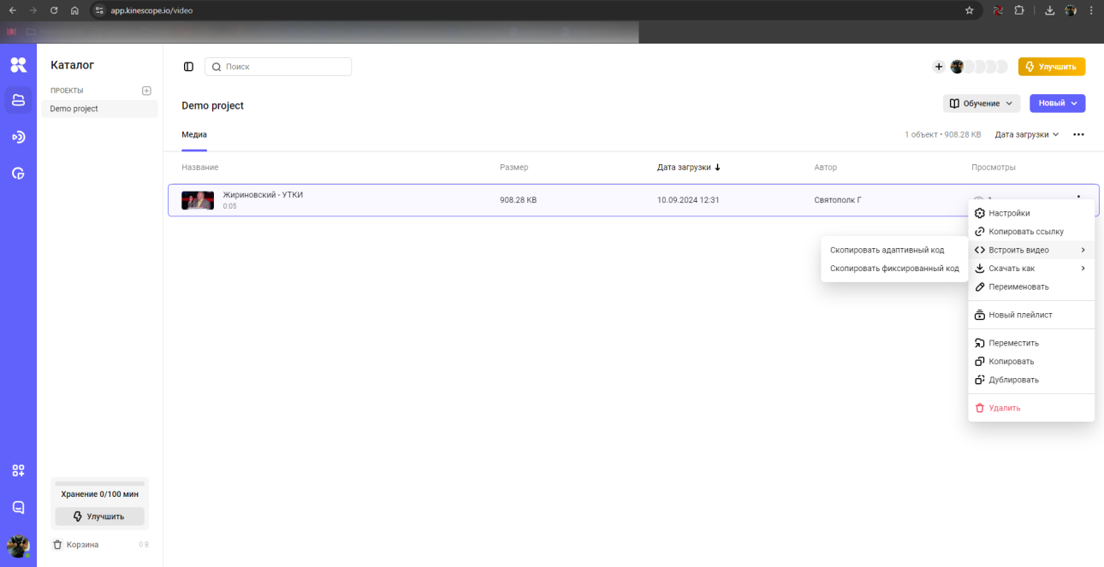Viewport: 1104px width, 567px height.
Task: Open the Дата загрузки sort dropdown
Action: tap(1027, 134)
